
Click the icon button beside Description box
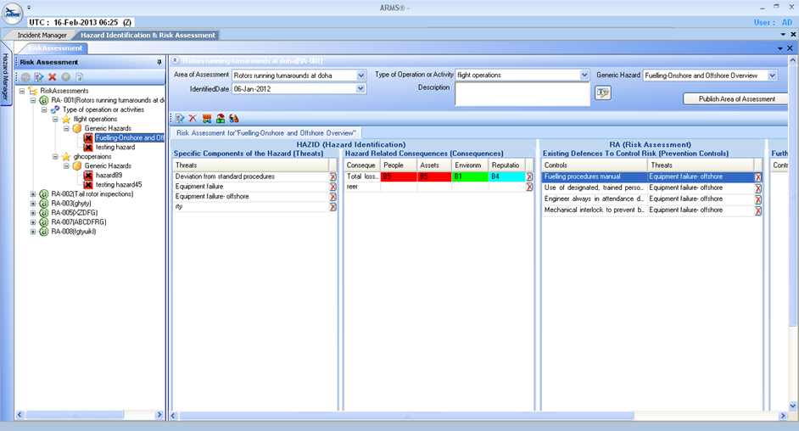[603, 93]
